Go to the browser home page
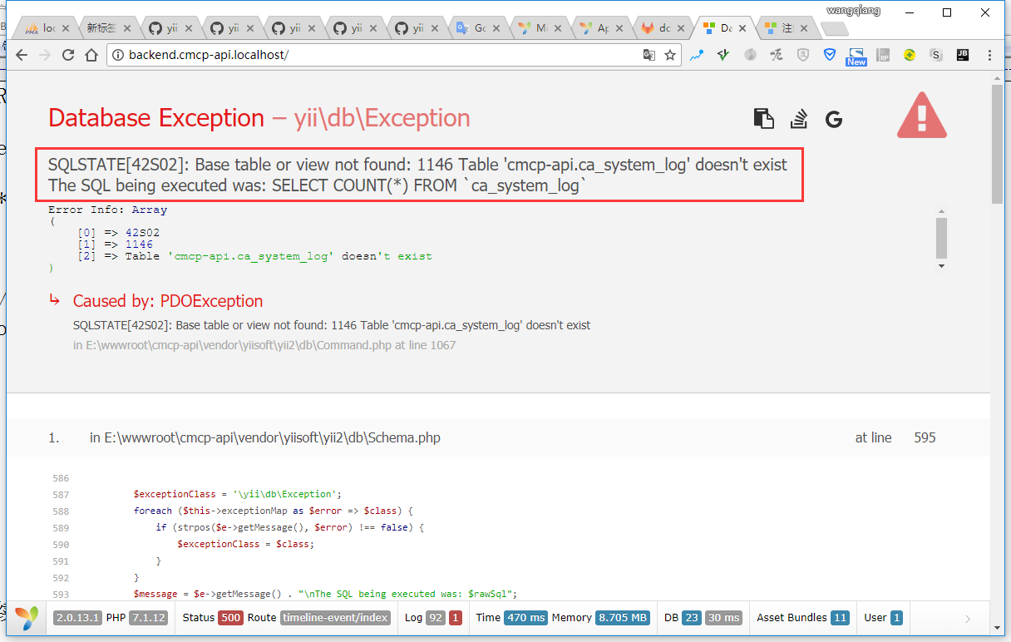Image resolution: width=1011 pixels, height=642 pixels. click(x=92, y=55)
